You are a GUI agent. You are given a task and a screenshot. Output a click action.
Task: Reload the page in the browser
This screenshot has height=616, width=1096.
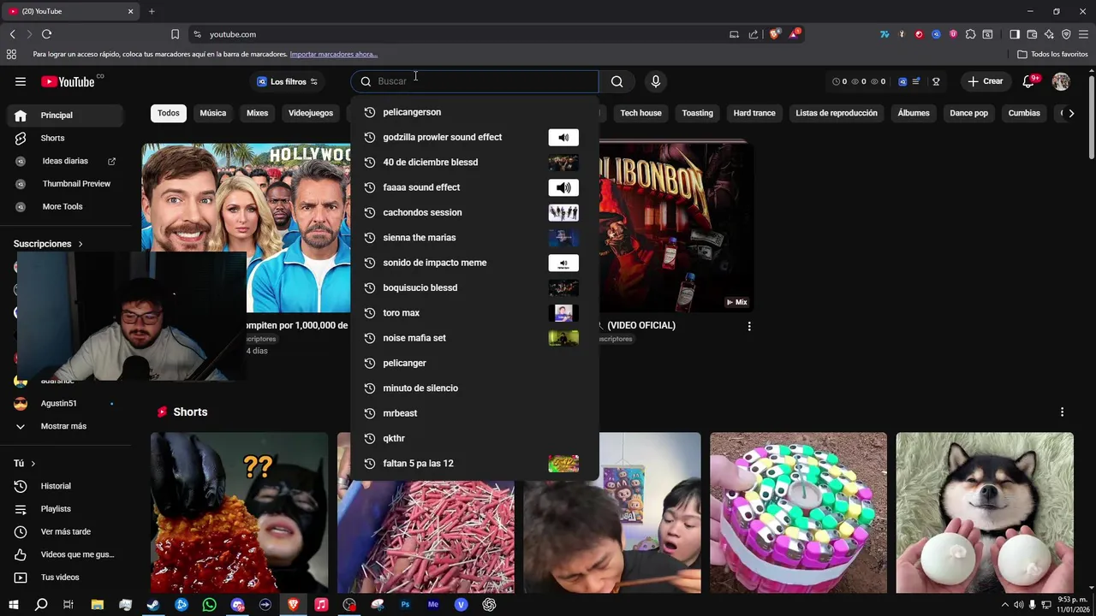[46, 34]
